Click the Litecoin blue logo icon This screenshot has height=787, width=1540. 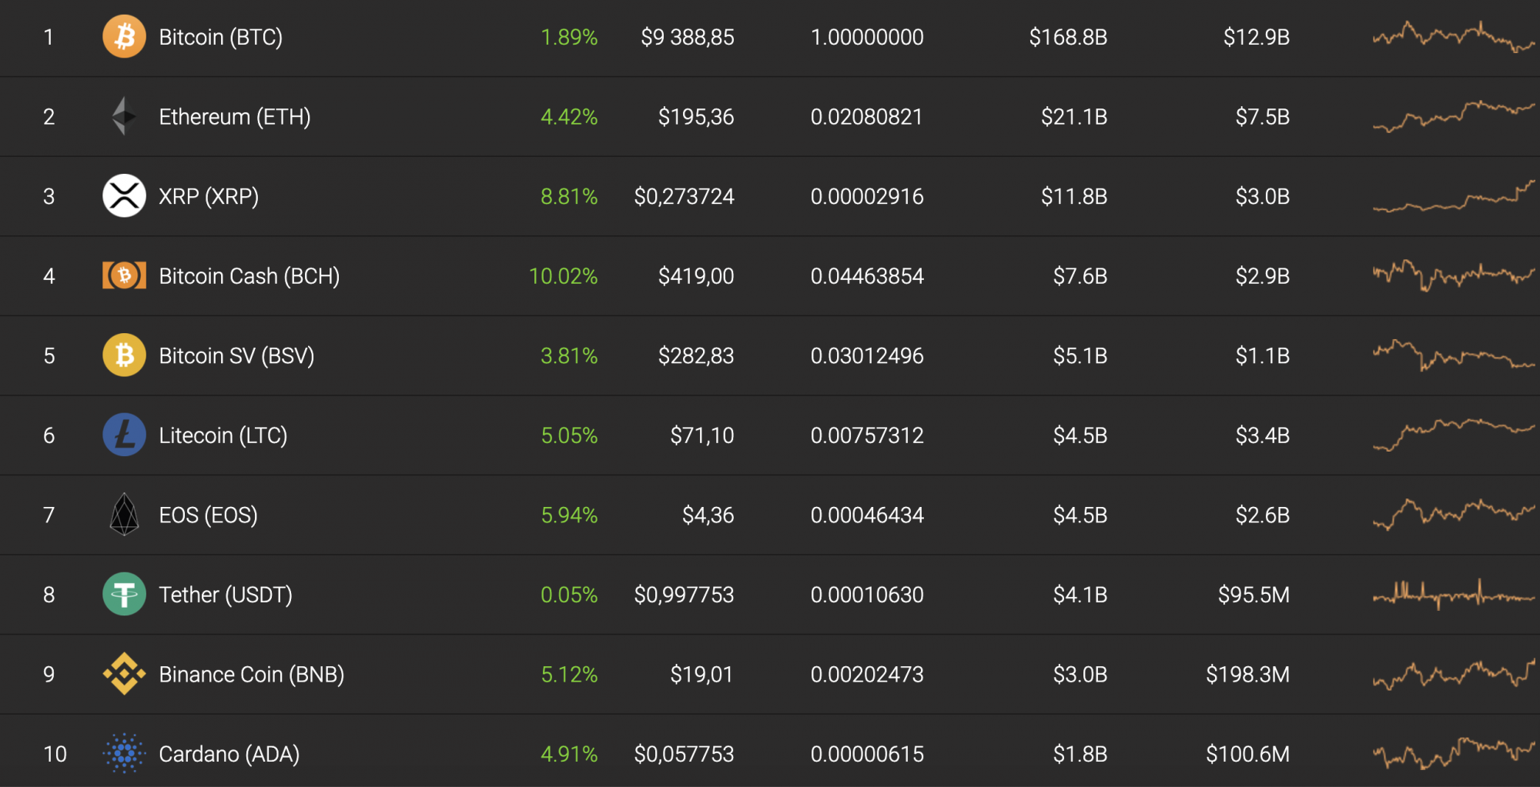(124, 435)
